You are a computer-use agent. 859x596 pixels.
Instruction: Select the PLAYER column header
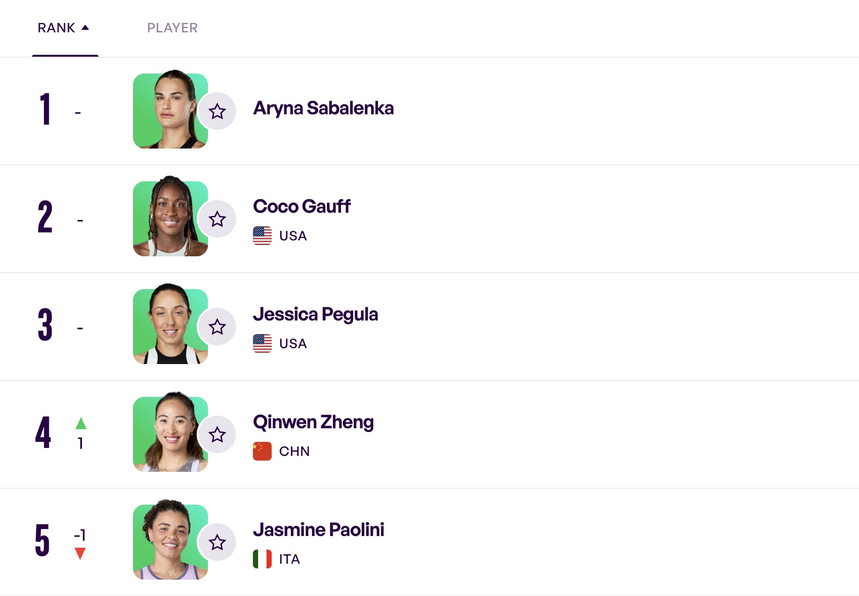pos(172,28)
